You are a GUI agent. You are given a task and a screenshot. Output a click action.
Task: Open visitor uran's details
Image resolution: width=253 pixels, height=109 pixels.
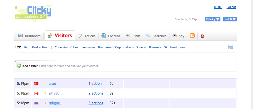pyautogui.click(x=52, y=84)
